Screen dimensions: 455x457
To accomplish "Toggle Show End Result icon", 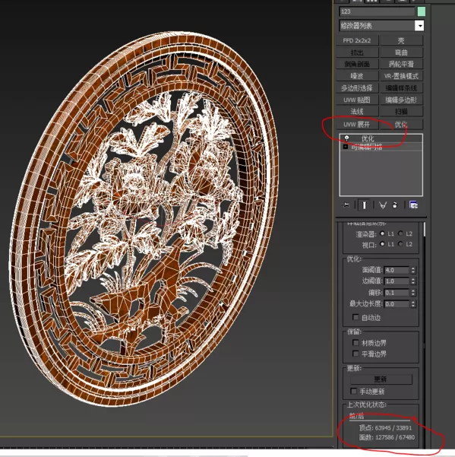I will pyautogui.click(x=364, y=205).
